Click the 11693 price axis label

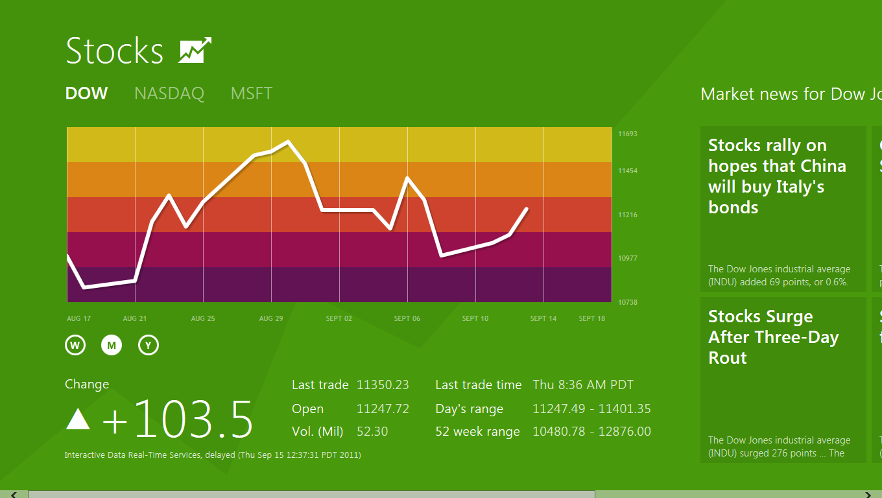click(628, 134)
